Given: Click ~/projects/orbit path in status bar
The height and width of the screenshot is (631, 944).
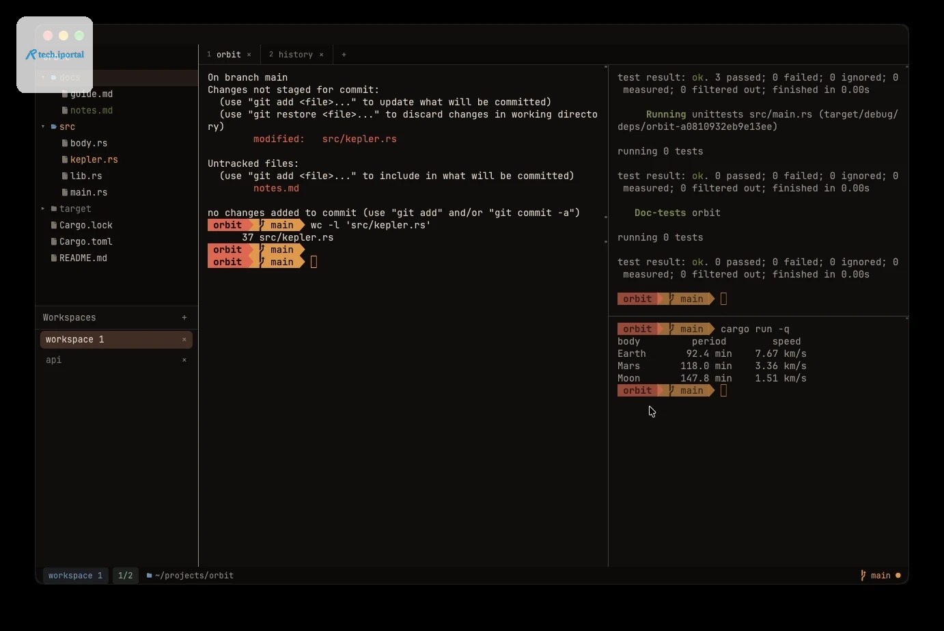Looking at the screenshot, I should [195, 576].
